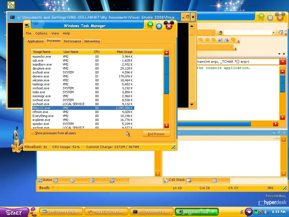This screenshot has height=217, width=289.
Task: Select the msnmsgr.exe process row
Action: click(83, 96)
